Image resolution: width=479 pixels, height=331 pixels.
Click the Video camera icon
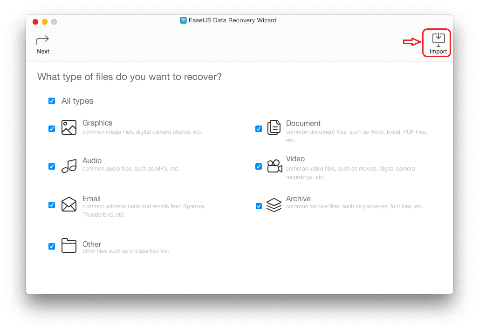pos(274,166)
